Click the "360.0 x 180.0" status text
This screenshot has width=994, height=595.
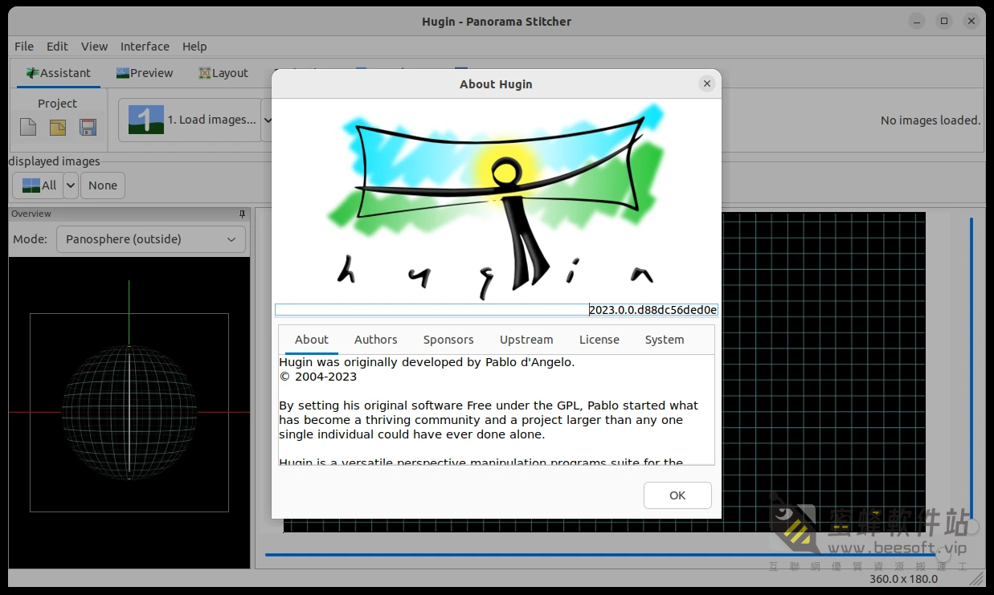(904, 578)
